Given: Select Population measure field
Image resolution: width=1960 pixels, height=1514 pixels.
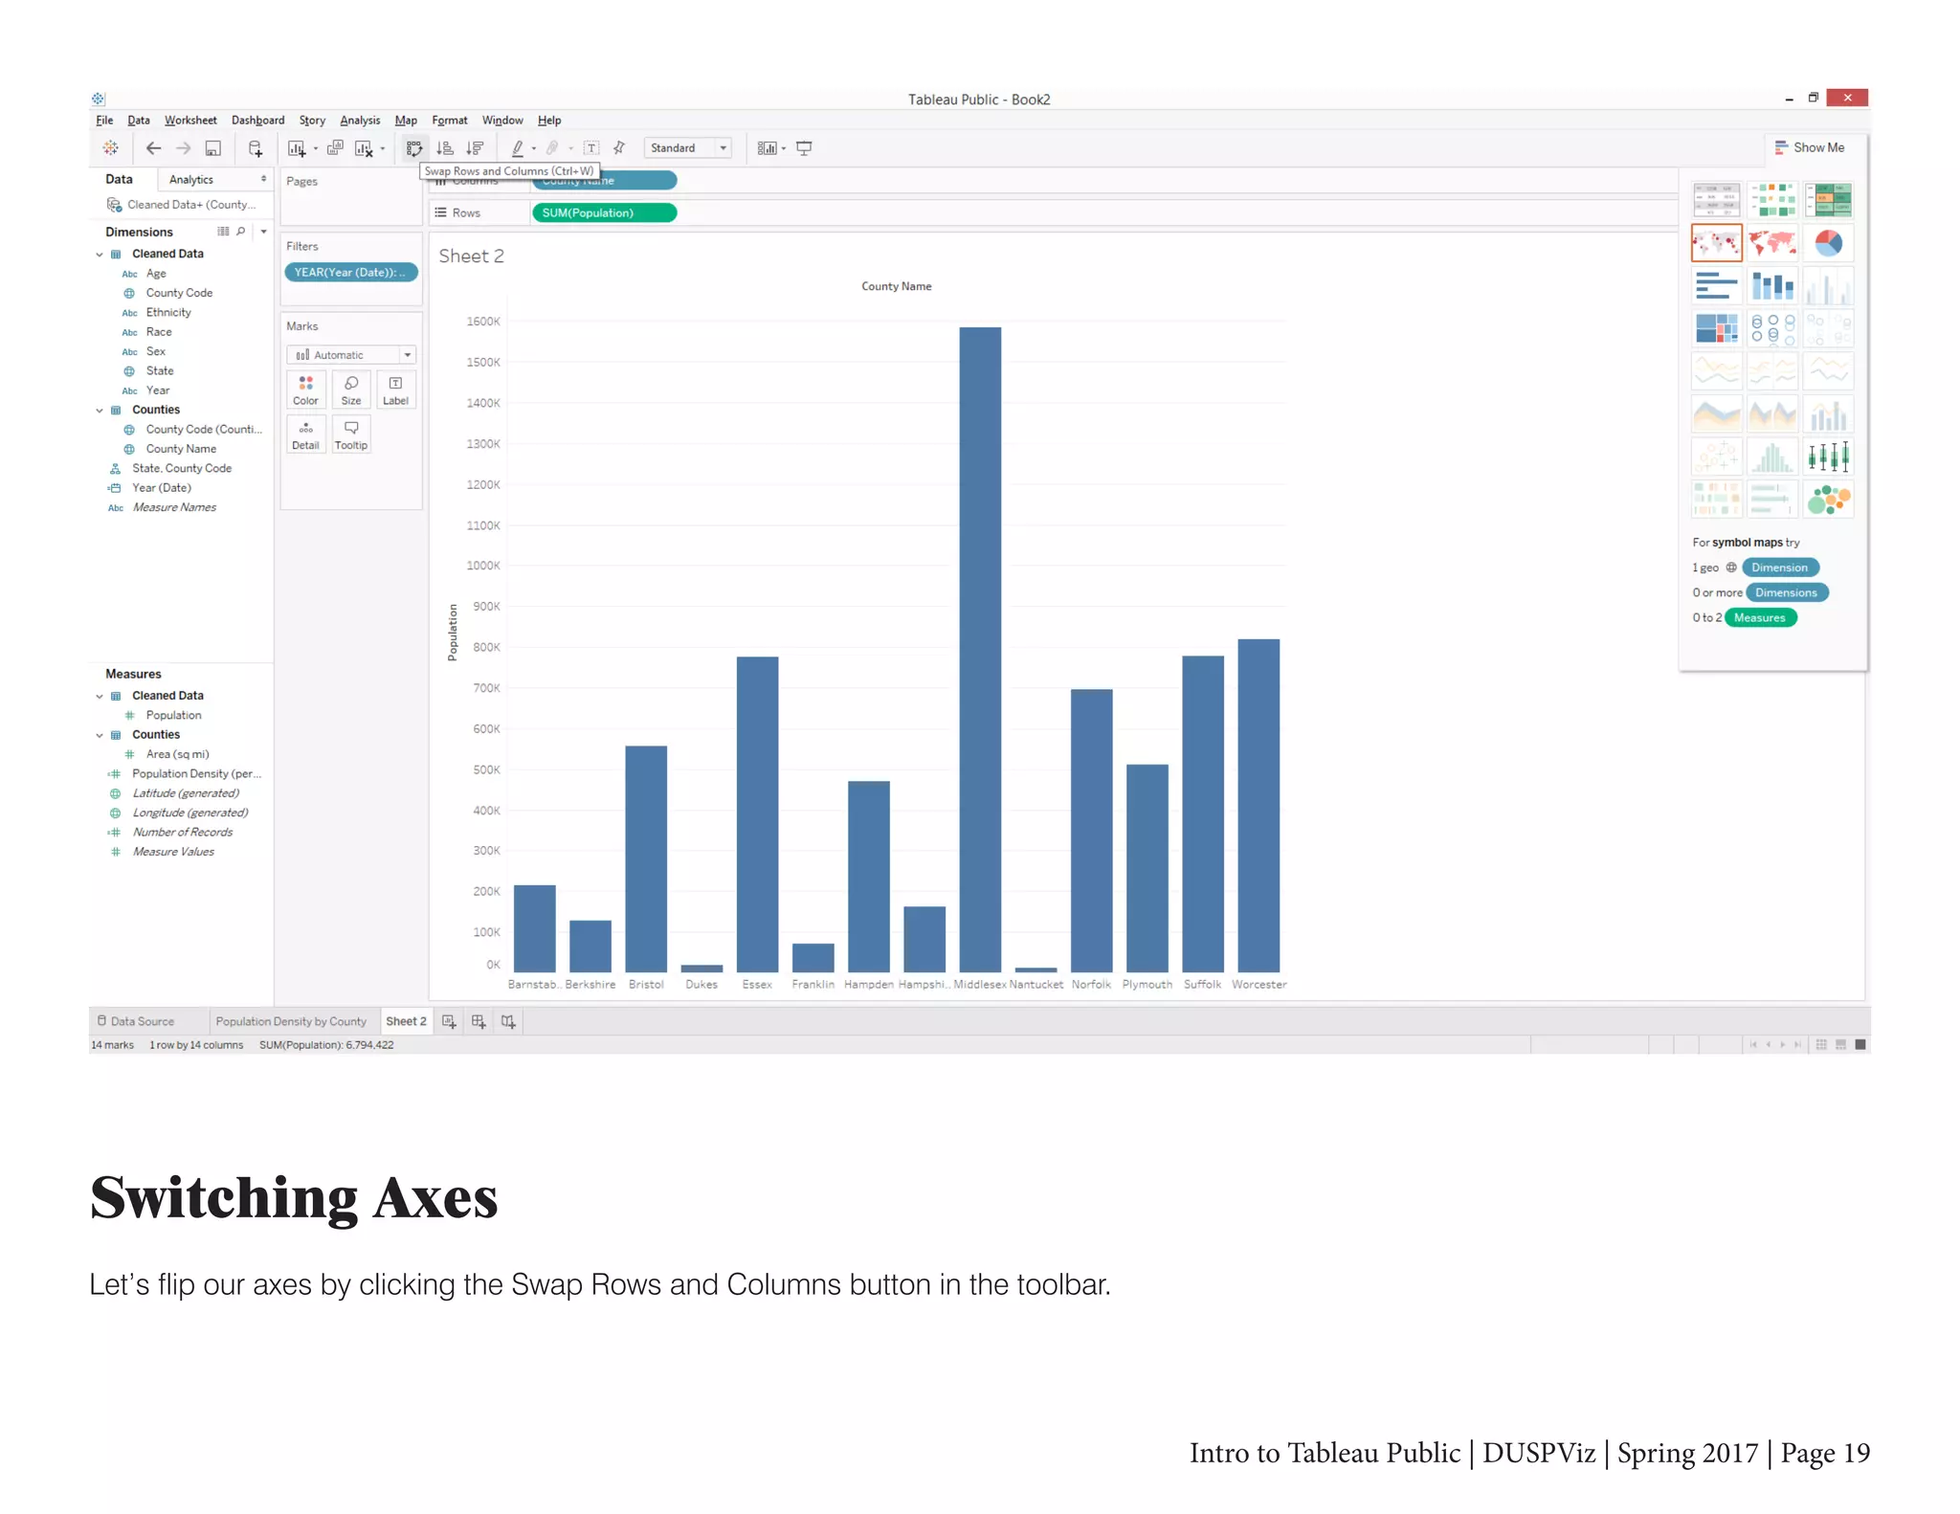Looking at the screenshot, I should coord(173,716).
